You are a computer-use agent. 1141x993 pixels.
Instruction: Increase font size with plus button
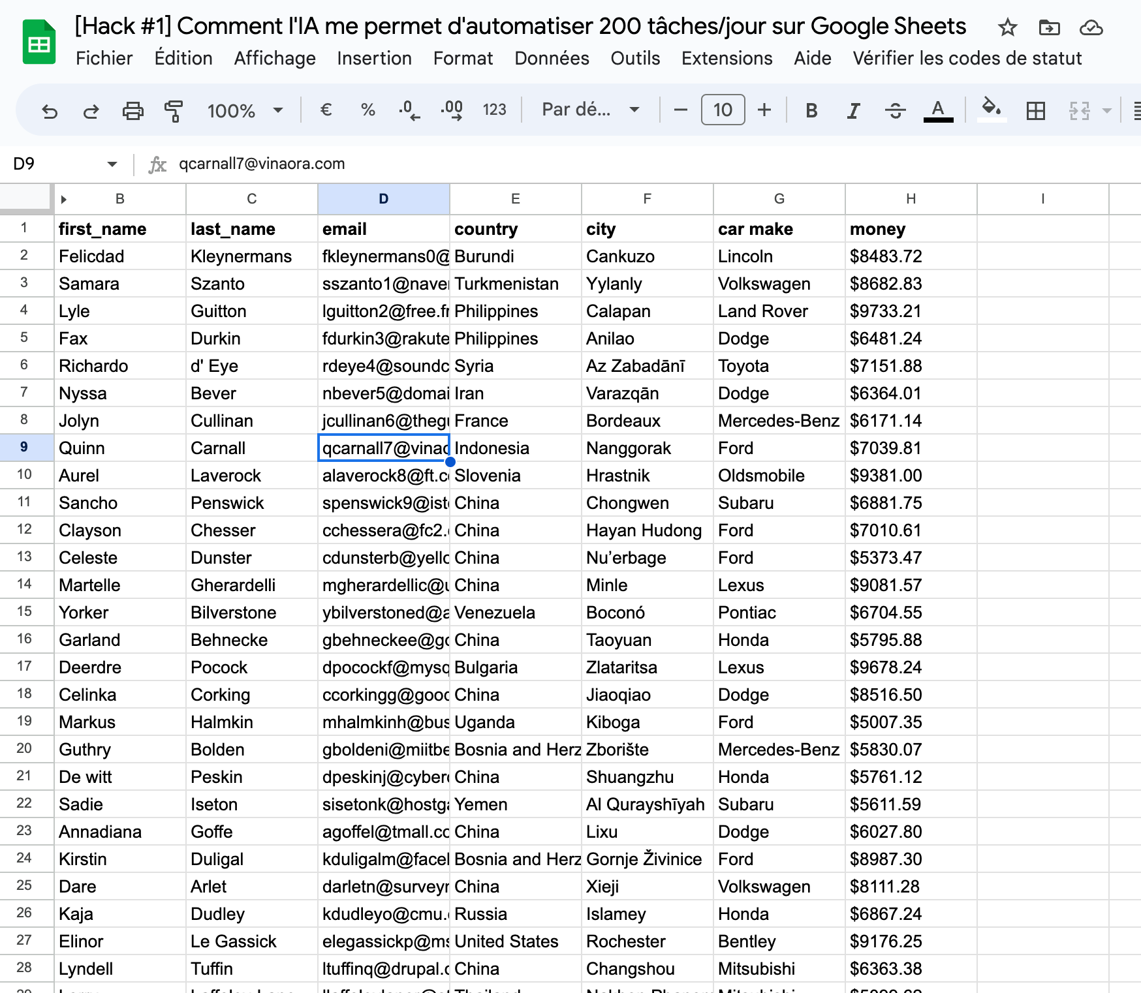click(764, 110)
